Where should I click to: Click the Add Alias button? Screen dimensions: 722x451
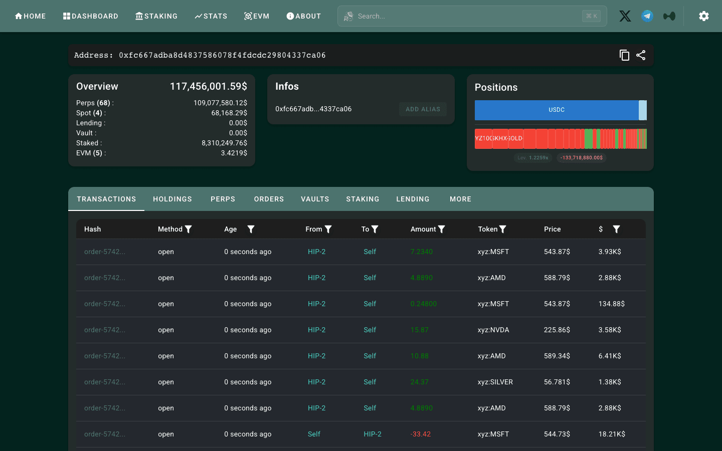click(423, 109)
